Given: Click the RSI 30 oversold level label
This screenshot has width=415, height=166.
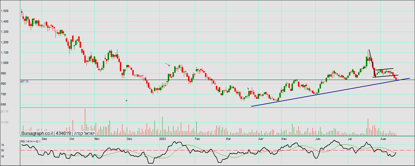Looking at the screenshot, I should [2, 157].
